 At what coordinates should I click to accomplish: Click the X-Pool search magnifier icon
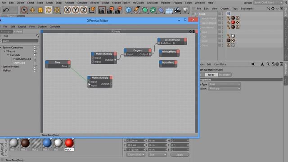37,36
